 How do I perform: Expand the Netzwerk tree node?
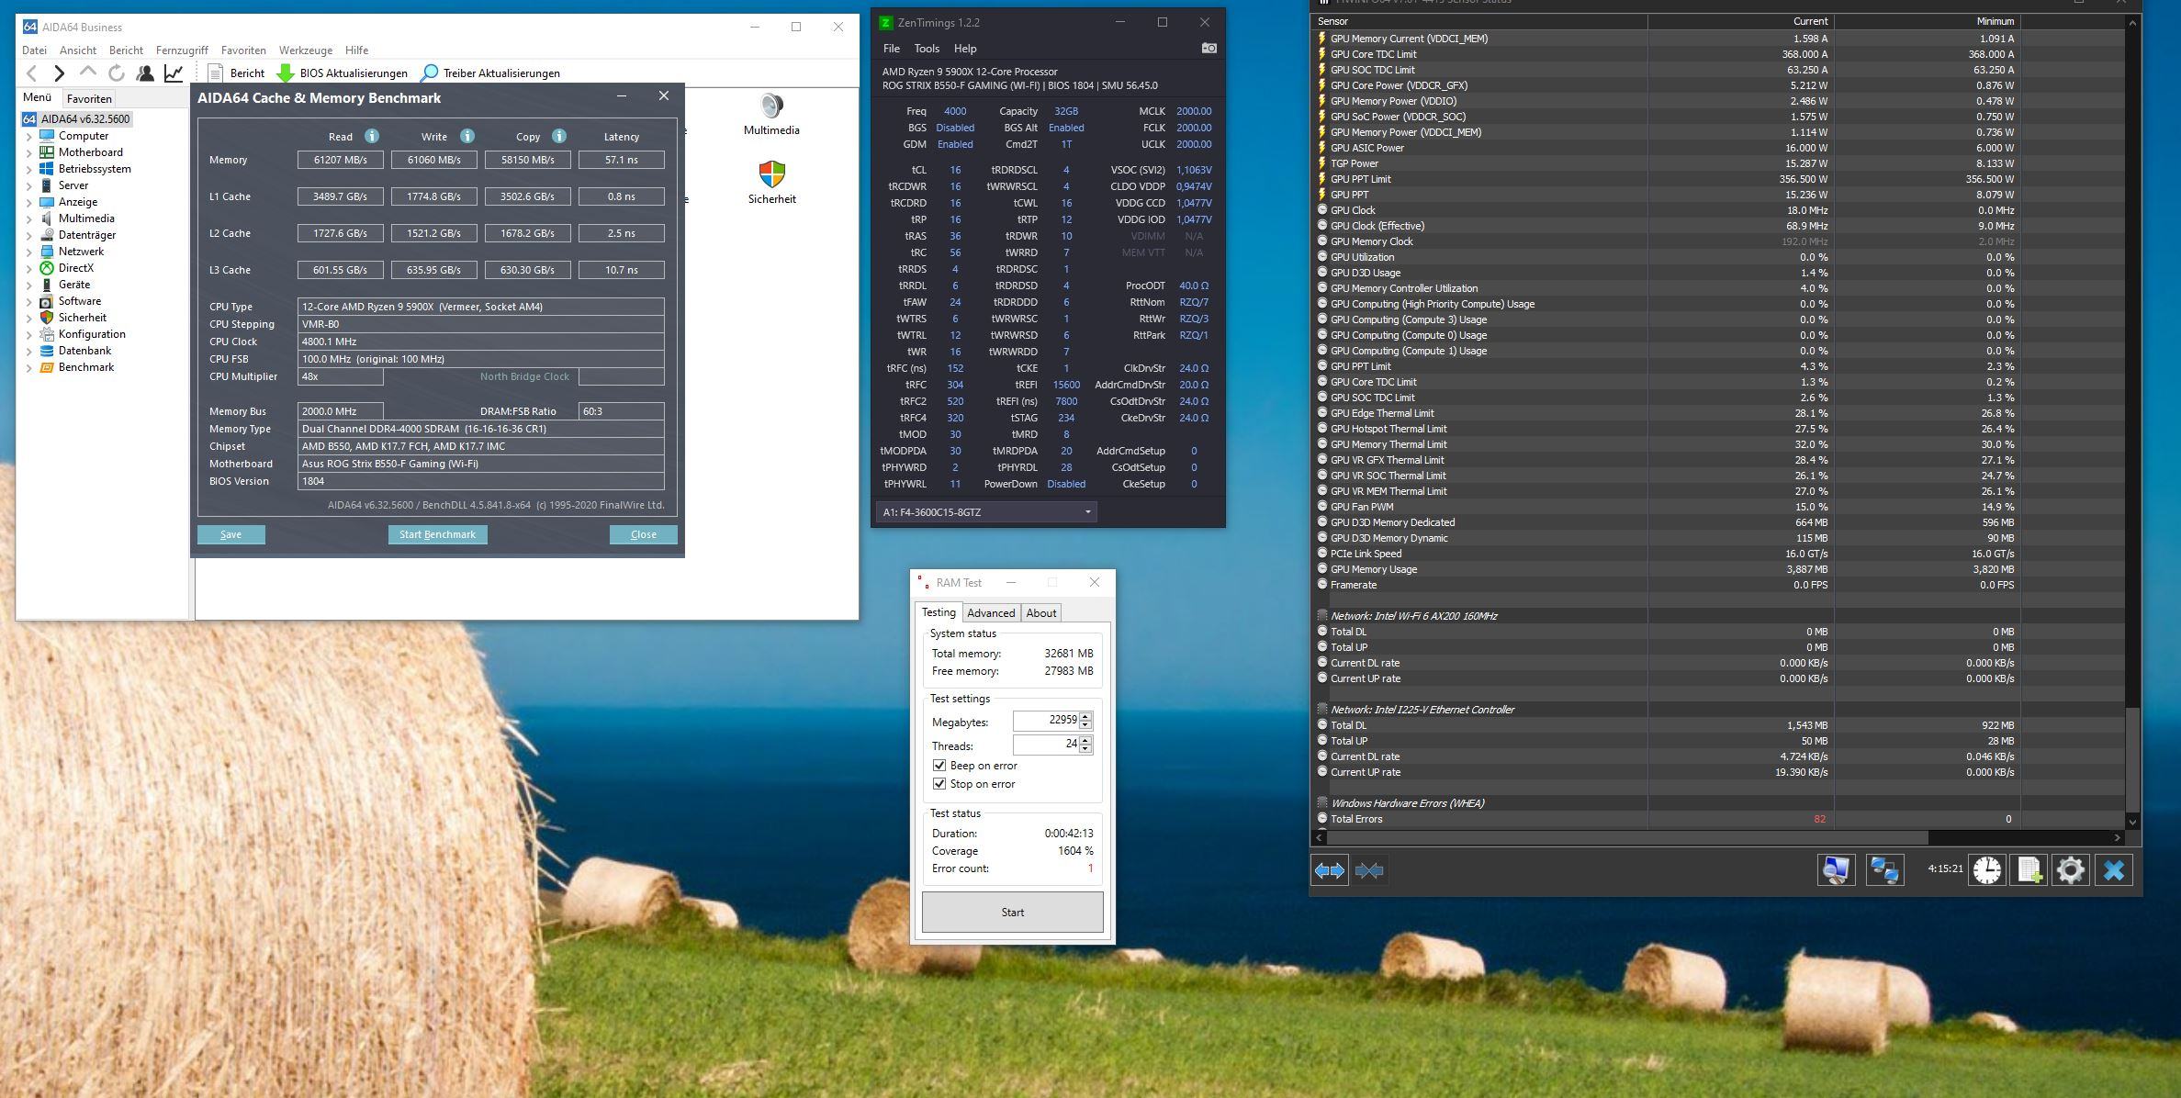click(28, 252)
